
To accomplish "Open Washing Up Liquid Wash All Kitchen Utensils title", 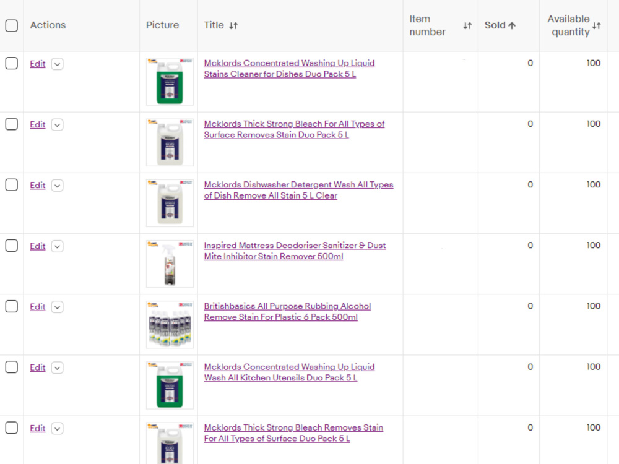I will (x=289, y=372).
